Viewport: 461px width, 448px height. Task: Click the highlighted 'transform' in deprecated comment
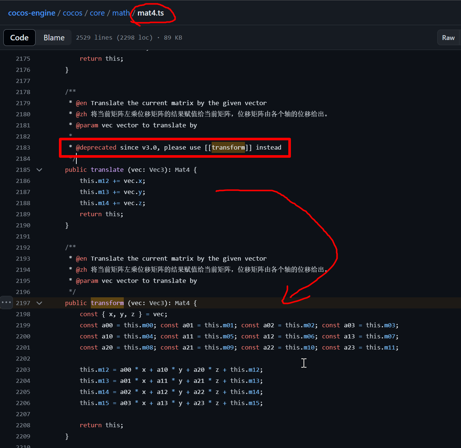tap(228, 147)
